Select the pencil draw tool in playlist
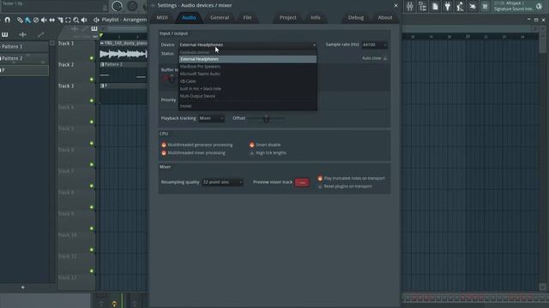 (20, 20)
